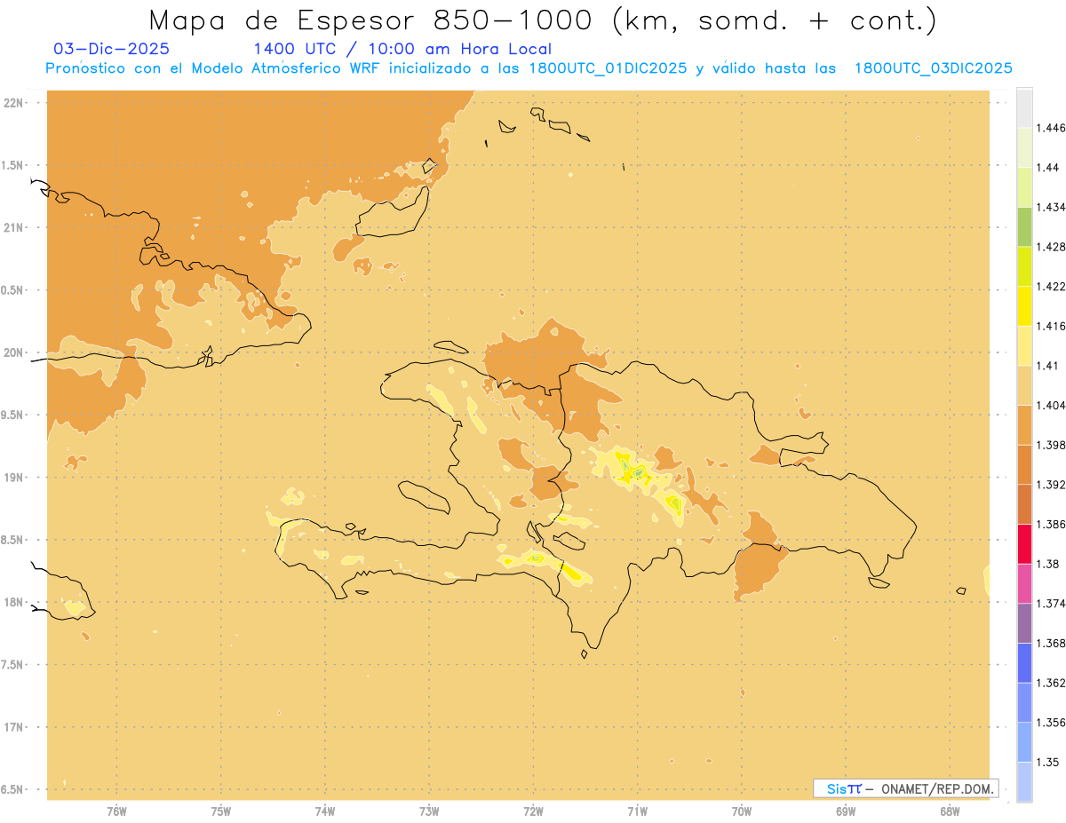The image size is (1066, 823).
Task: Click the legend value '1.416'
Action: click(1051, 326)
